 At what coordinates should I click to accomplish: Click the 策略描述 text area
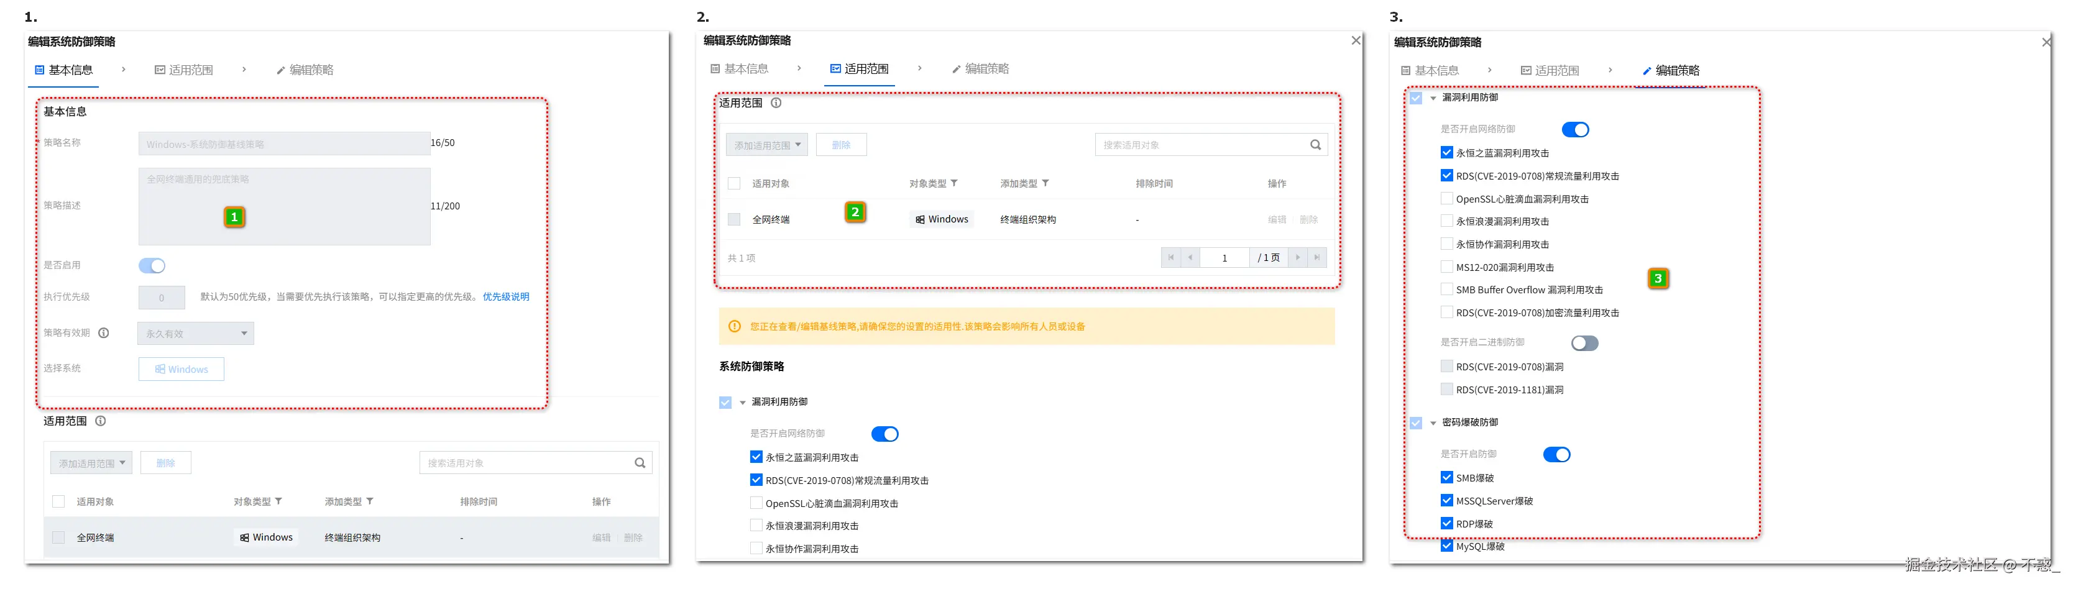[x=285, y=206]
